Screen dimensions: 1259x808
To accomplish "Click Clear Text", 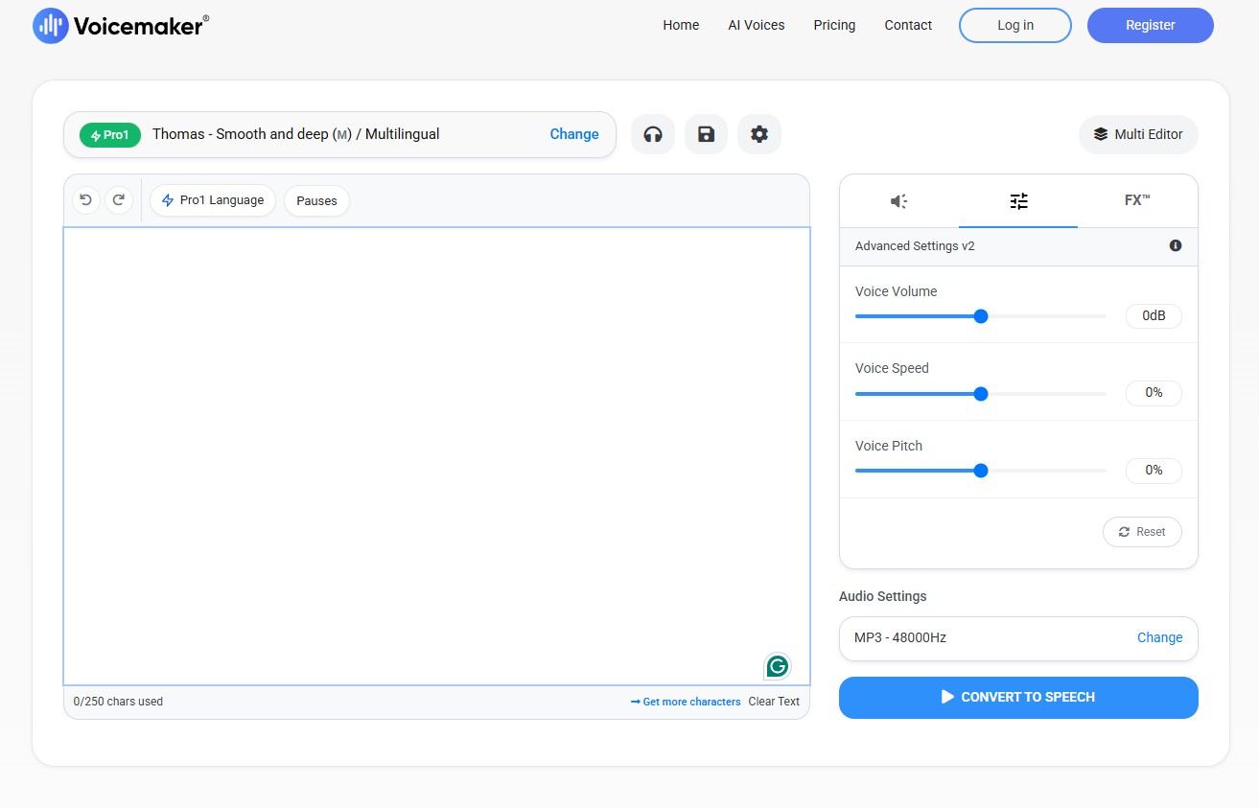I will click(774, 702).
